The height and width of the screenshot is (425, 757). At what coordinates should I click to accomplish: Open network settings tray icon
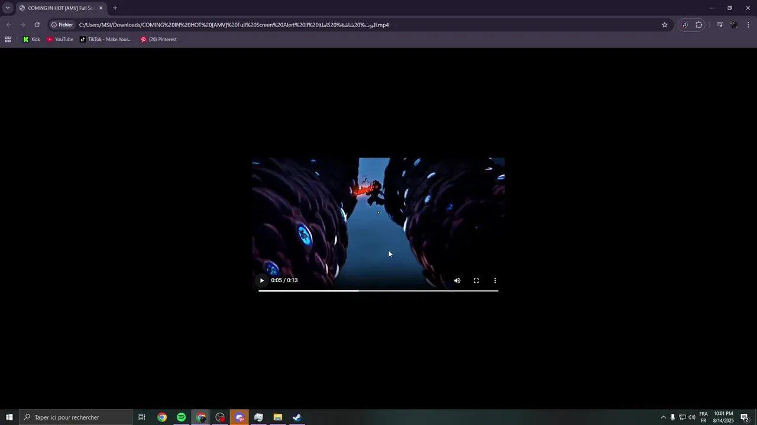pyautogui.click(x=682, y=417)
